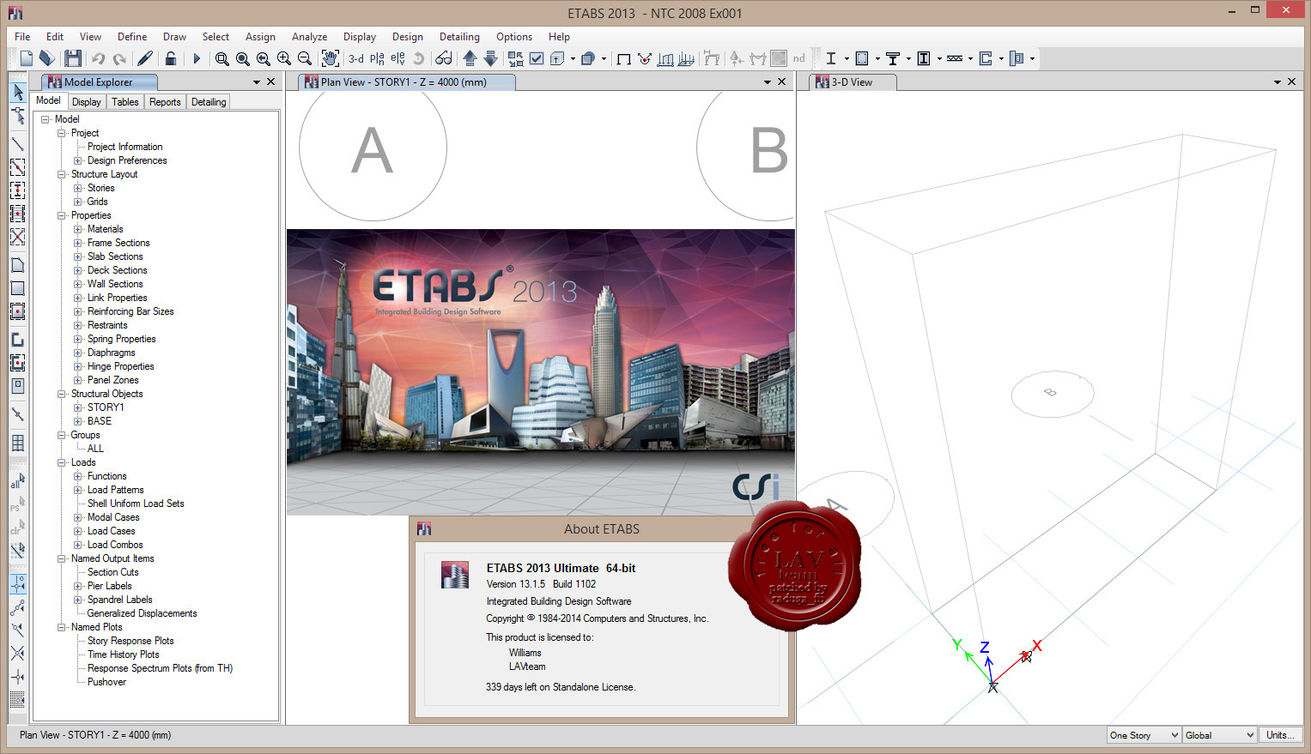Toggle Snap to Ends and Midpoints
The image size is (1311, 754).
pos(17,607)
